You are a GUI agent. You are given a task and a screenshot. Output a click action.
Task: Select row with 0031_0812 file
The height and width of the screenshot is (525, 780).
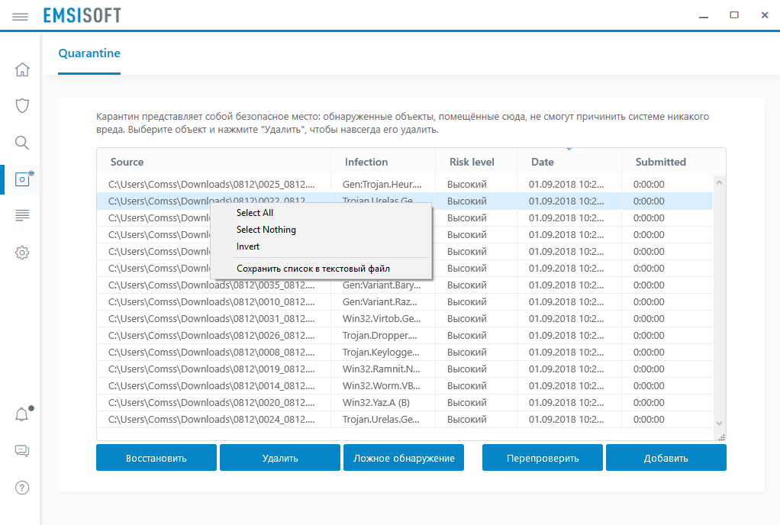[x=405, y=319]
